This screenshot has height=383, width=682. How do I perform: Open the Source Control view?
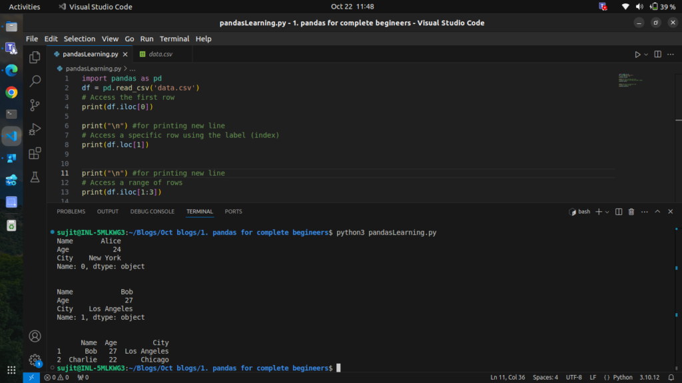35,105
